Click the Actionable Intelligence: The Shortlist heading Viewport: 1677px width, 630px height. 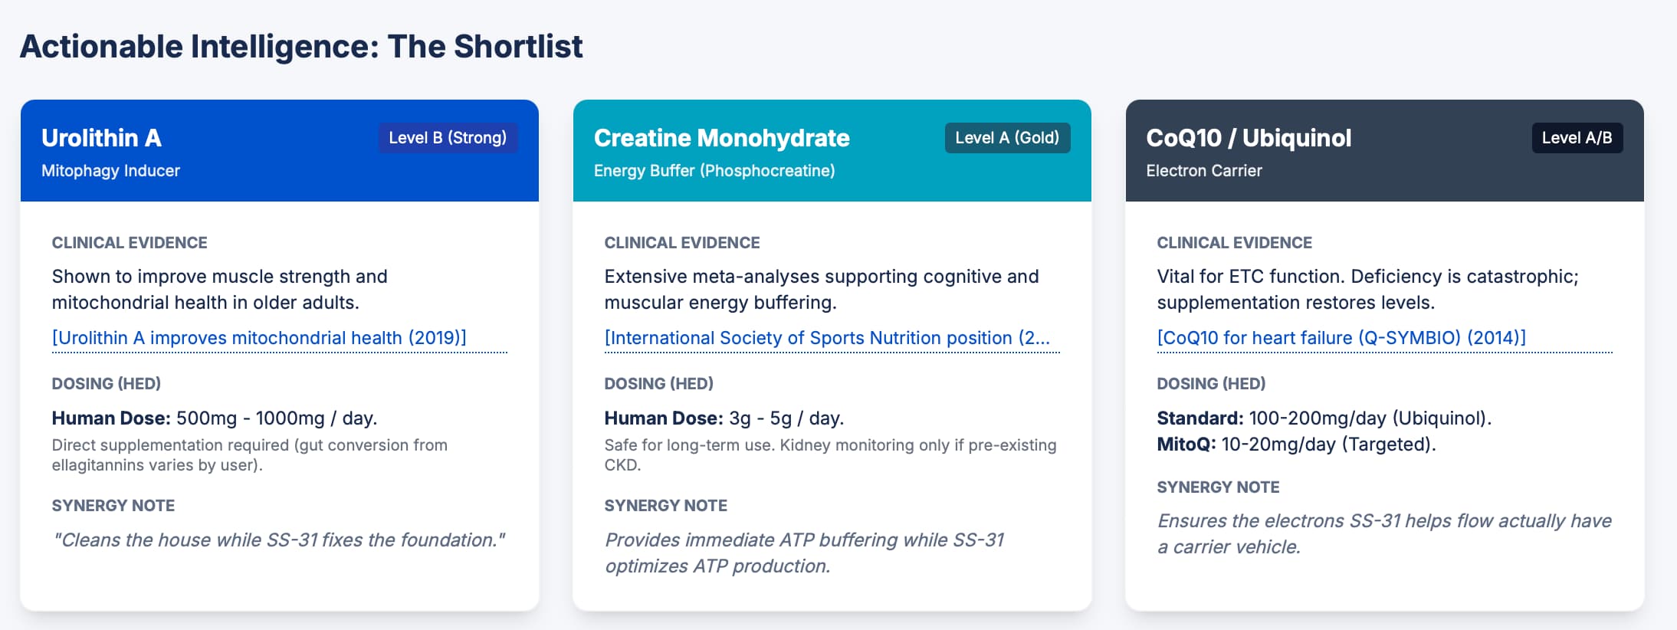point(301,47)
